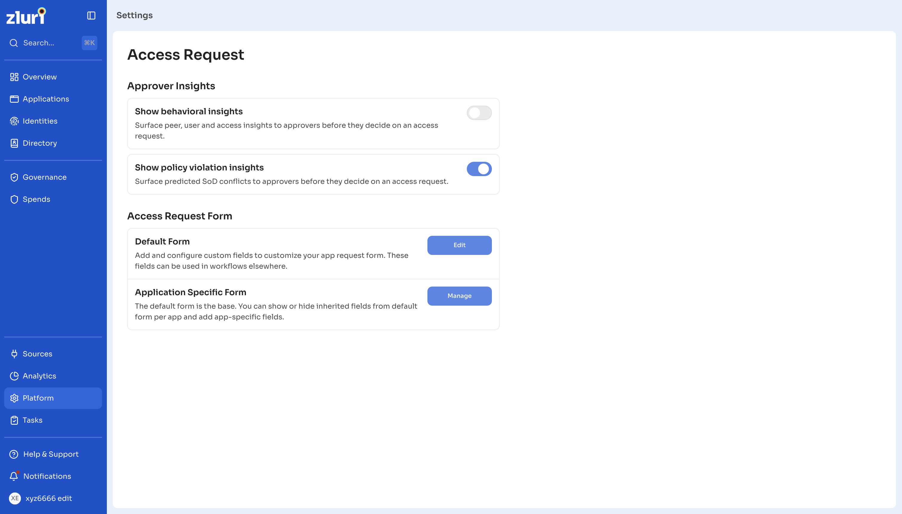Collapse the sidebar panel icon
Screen dimensions: 902x514
coord(91,16)
